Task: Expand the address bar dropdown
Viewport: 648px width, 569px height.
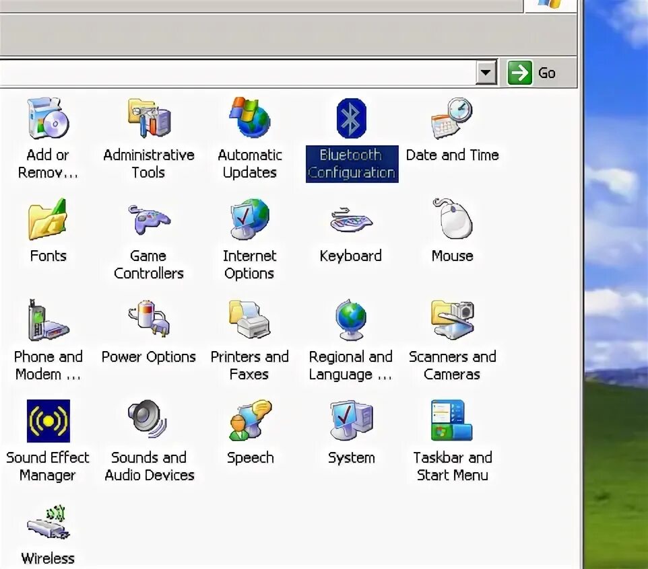Action: tap(486, 72)
